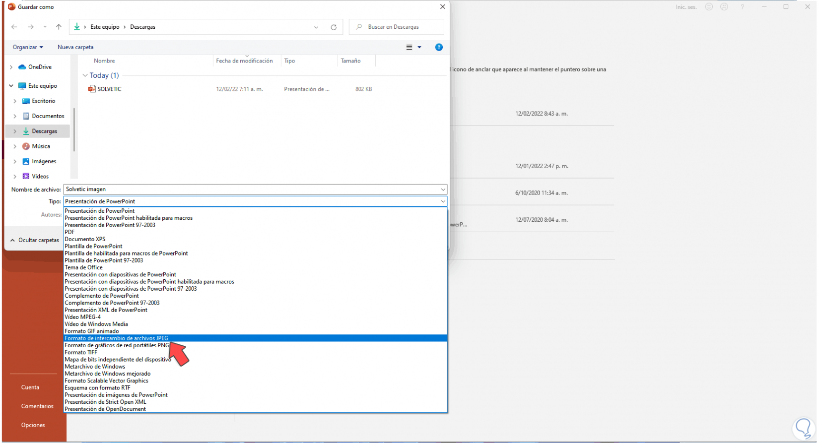Sort files by Tipo column header
The width and height of the screenshot is (819, 443).
(289, 61)
